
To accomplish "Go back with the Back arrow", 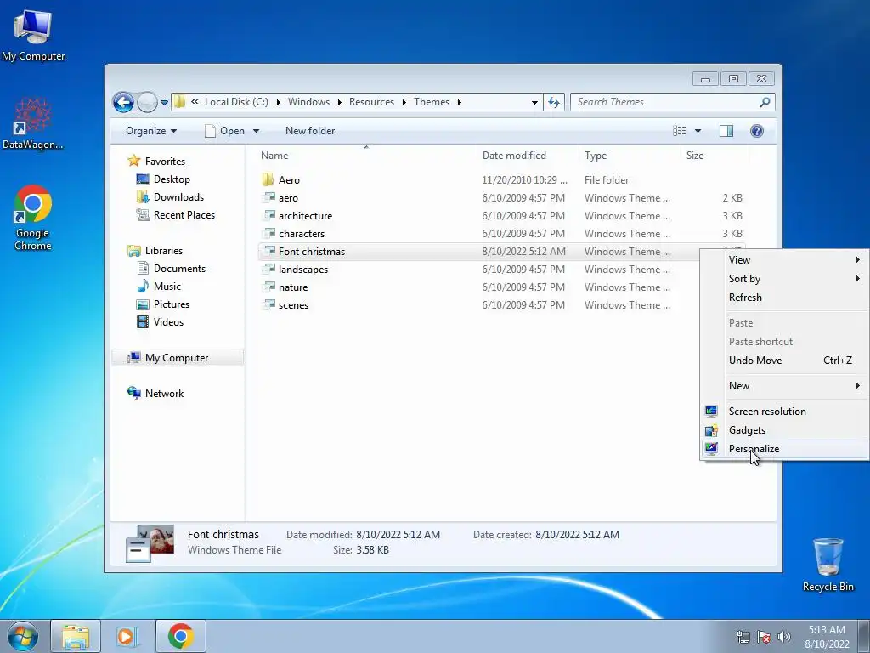I will point(123,102).
